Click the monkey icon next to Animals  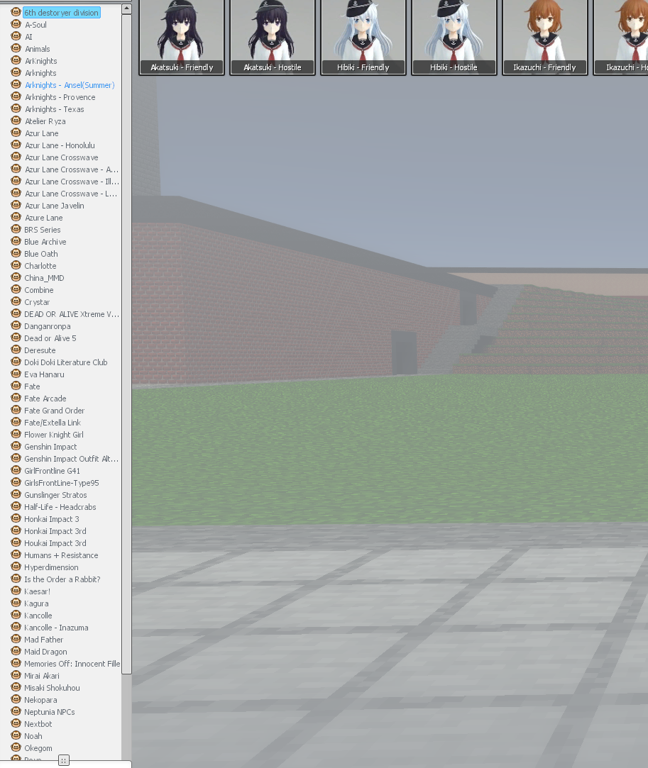point(16,48)
